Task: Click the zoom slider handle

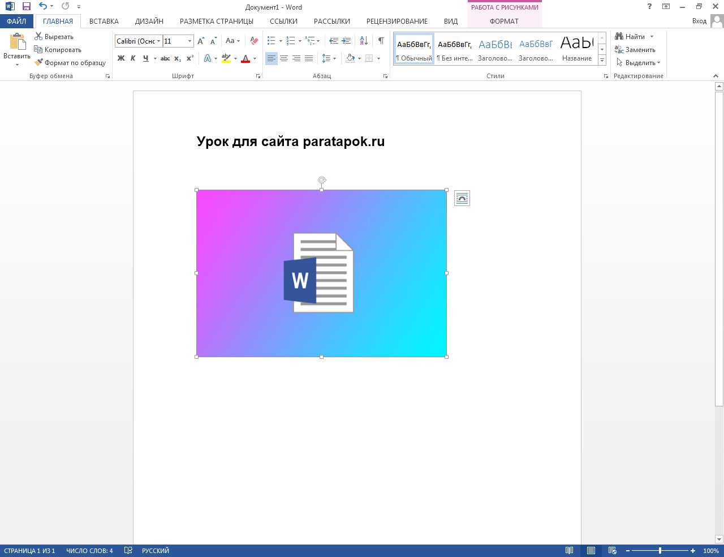Action: 660,551
